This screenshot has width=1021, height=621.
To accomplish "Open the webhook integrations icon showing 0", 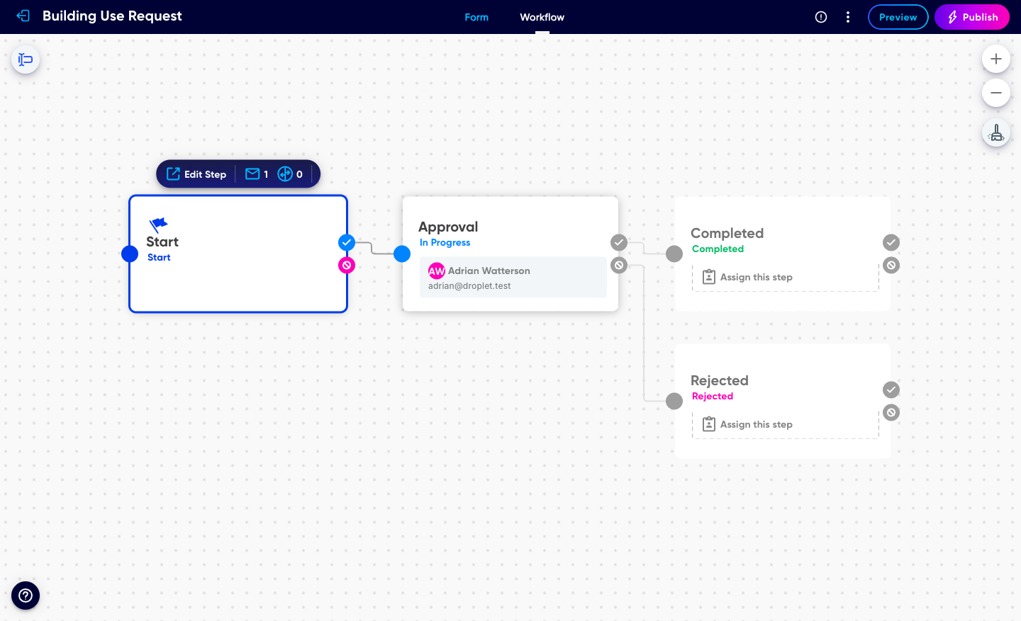I will (290, 174).
